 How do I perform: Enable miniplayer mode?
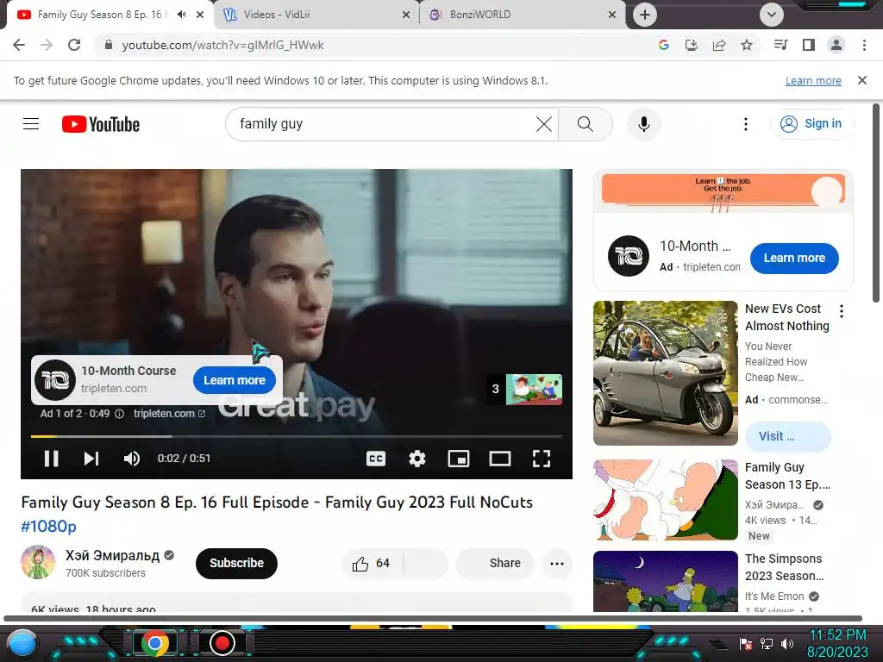459,459
